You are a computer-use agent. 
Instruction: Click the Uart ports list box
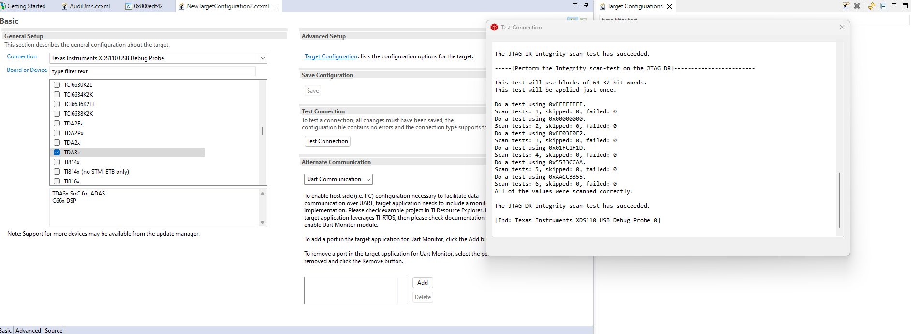(x=355, y=290)
